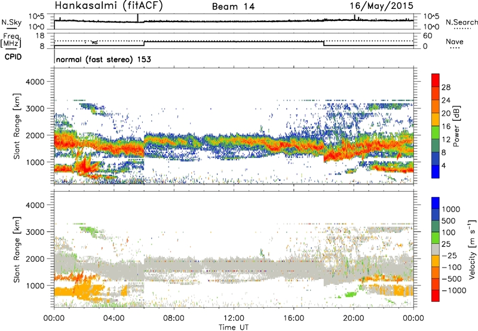Click the '28' power colorbar label

[446, 87]
